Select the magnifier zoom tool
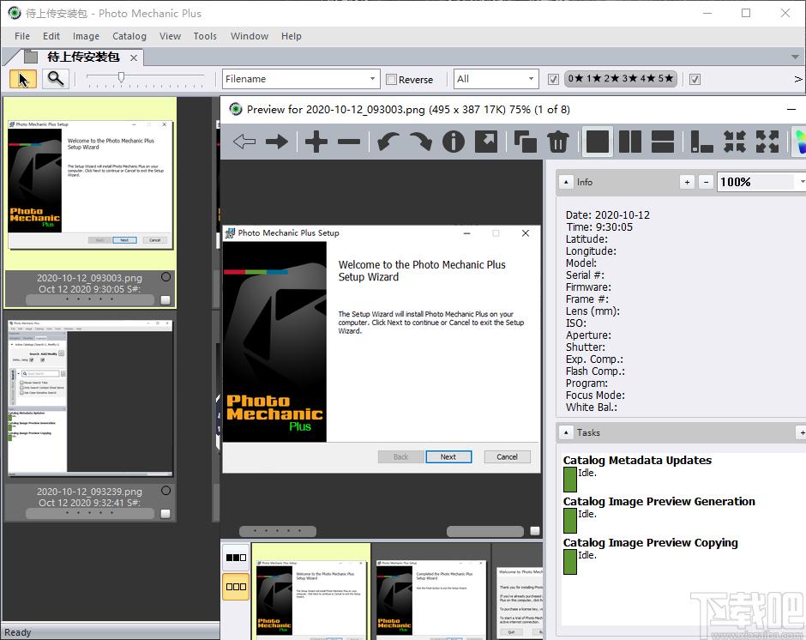 point(56,79)
